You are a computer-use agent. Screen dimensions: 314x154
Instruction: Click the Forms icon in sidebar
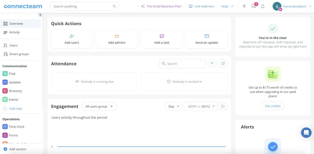pos(5,135)
